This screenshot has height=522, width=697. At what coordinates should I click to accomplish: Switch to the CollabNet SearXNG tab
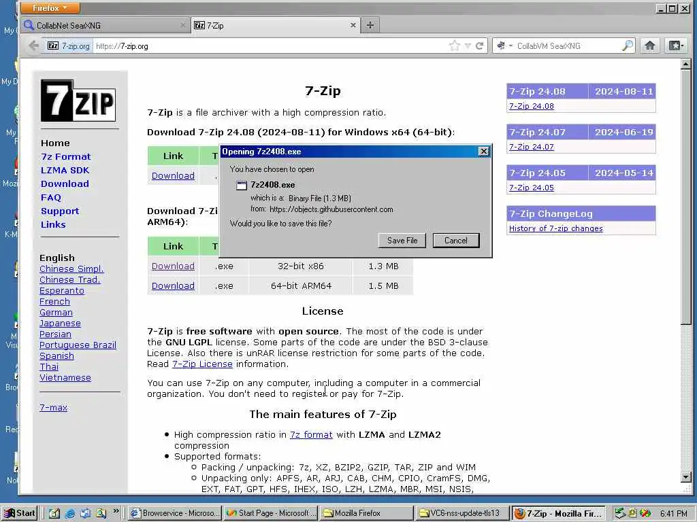coord(104,25)
